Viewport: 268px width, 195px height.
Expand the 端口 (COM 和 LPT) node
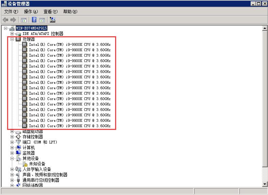(x=12, y=142)
